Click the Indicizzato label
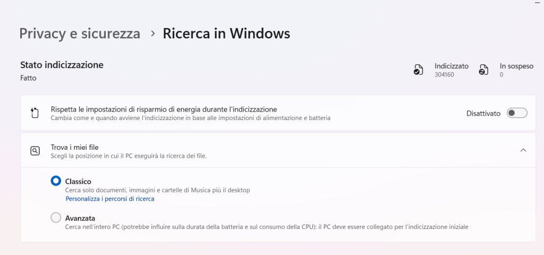This screenshot has height=255, width=544. pyautogui.click(x=452, y=66)
